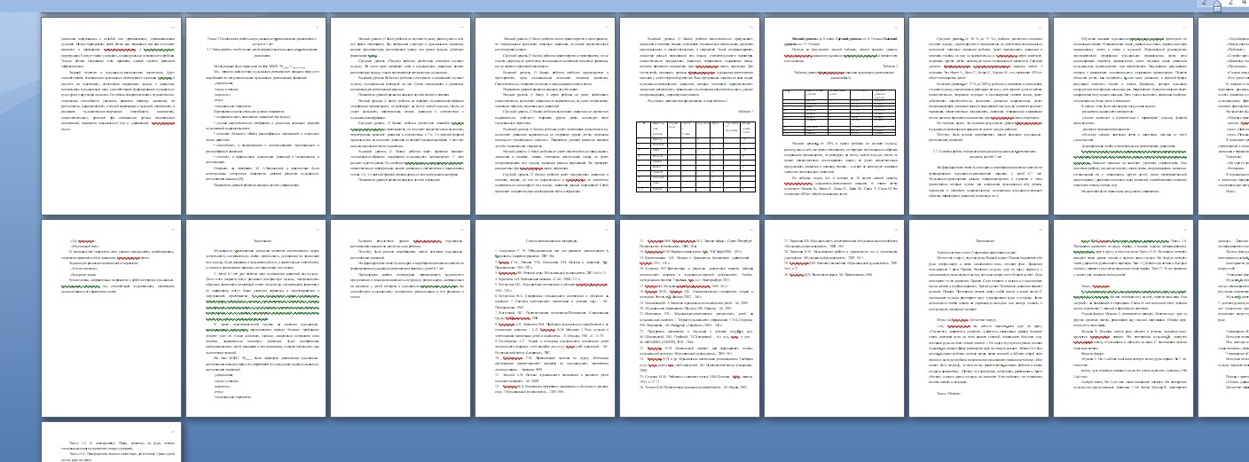Select the lone page in the bottom row
Viewport: 1249px width, 462px height.
coord(111,442)
